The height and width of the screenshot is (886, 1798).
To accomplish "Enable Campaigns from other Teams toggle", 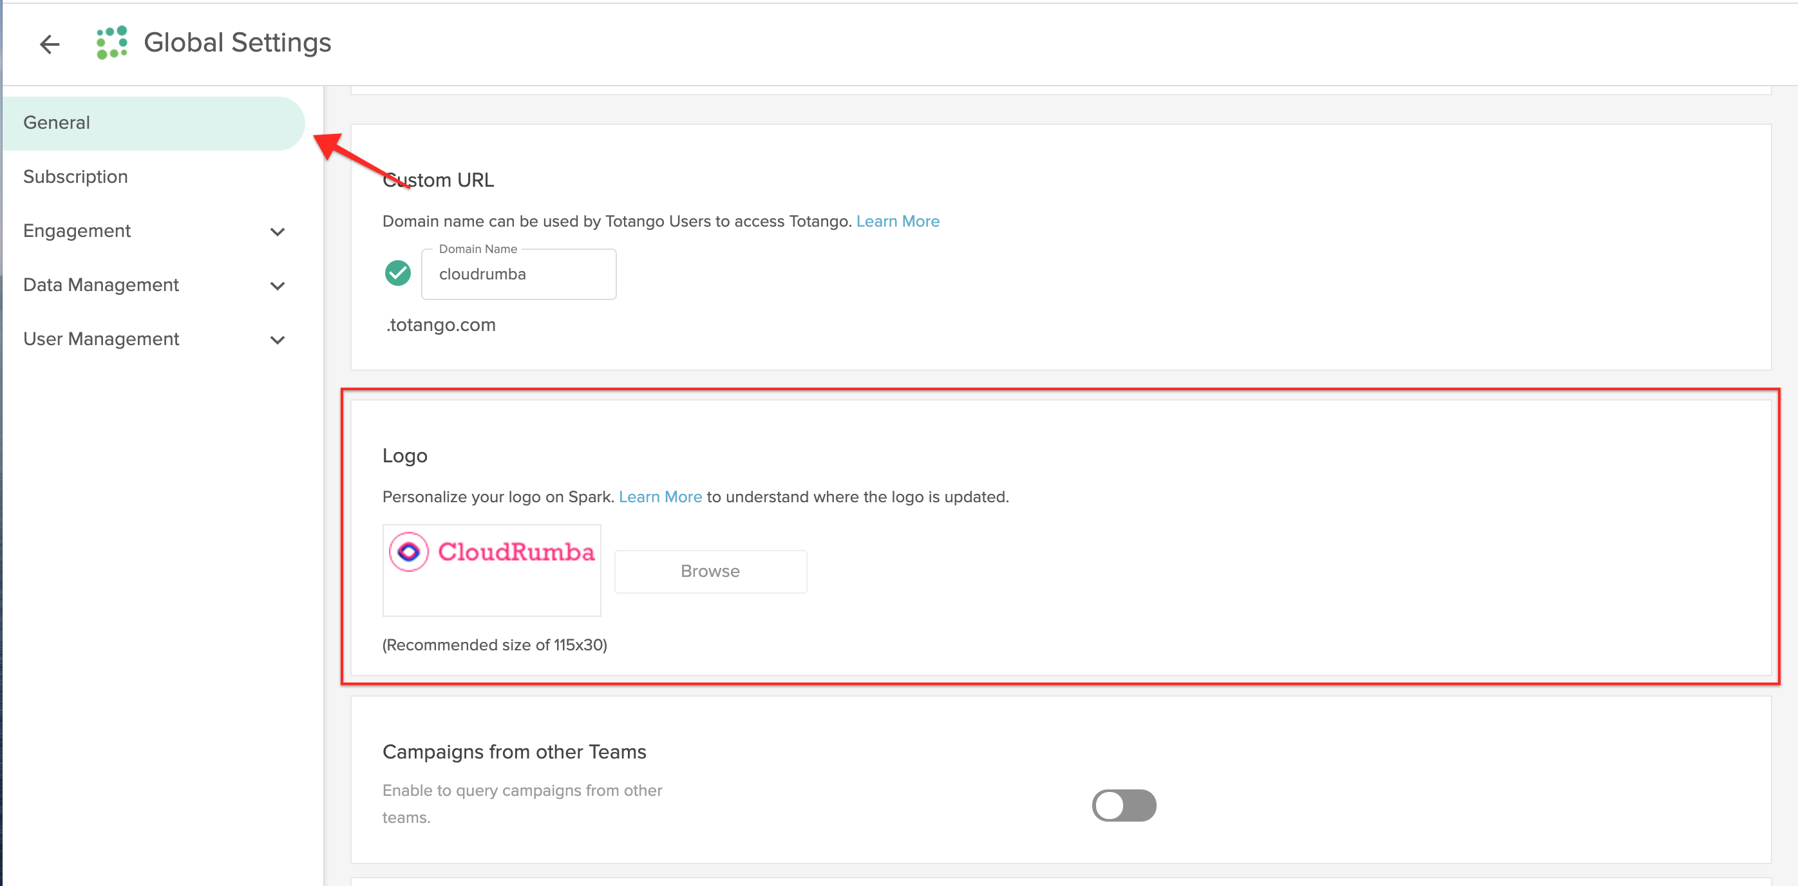I will click(x=1124, y=805).
